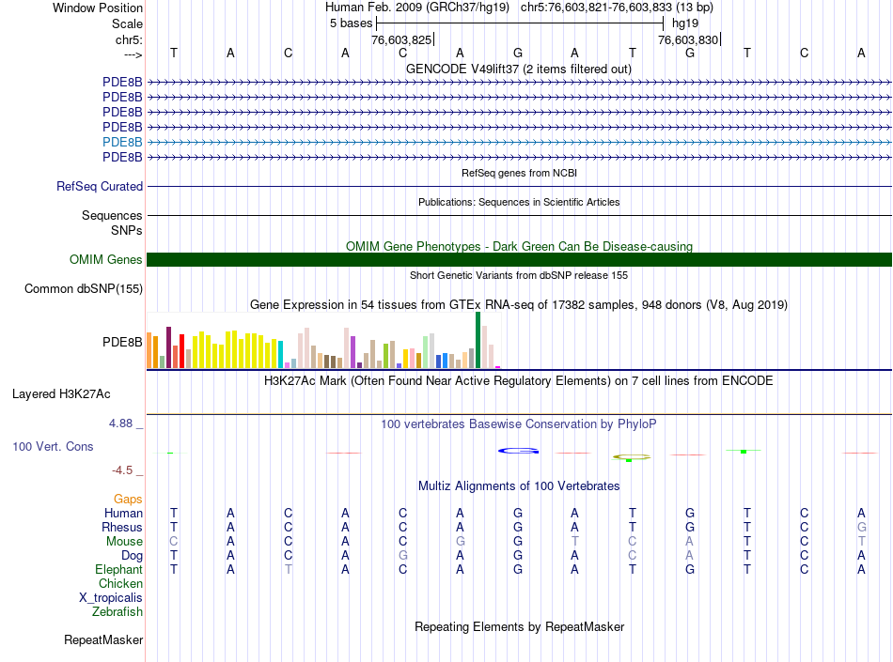Open the OMIM Genes track label
This screenshot has height=662, width=893.
[x=106, y=260]
